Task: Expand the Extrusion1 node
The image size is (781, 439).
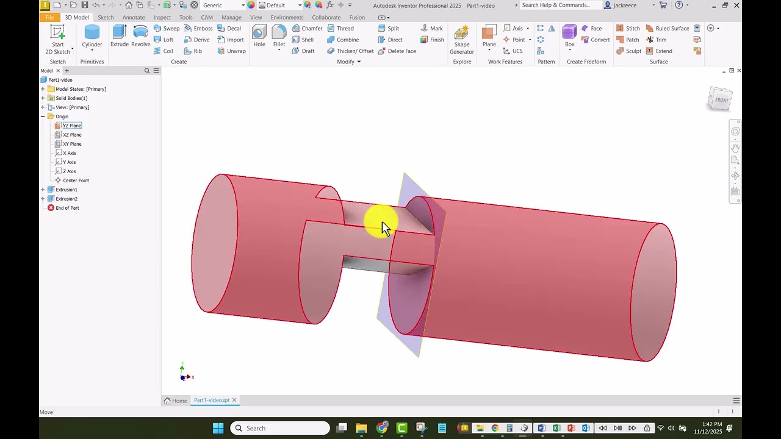Action: [x=43, y=190]
